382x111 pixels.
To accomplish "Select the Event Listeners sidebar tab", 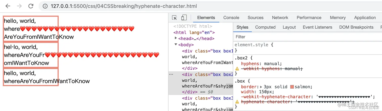I will (x=317, y=27).
